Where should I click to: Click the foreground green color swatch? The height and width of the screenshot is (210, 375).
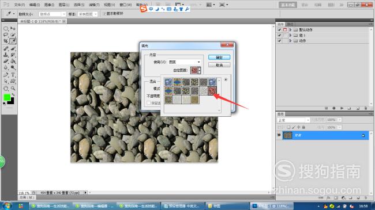(7, 97)
